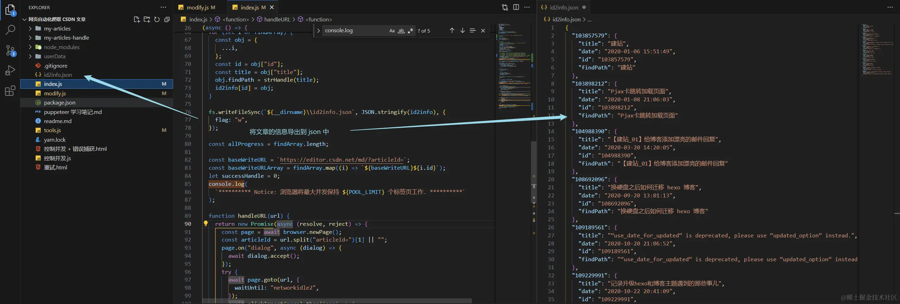The height and width of the screenshot is (304, 900).
Task: Refresh the Explorer file tree
Action: click(157, 19)
